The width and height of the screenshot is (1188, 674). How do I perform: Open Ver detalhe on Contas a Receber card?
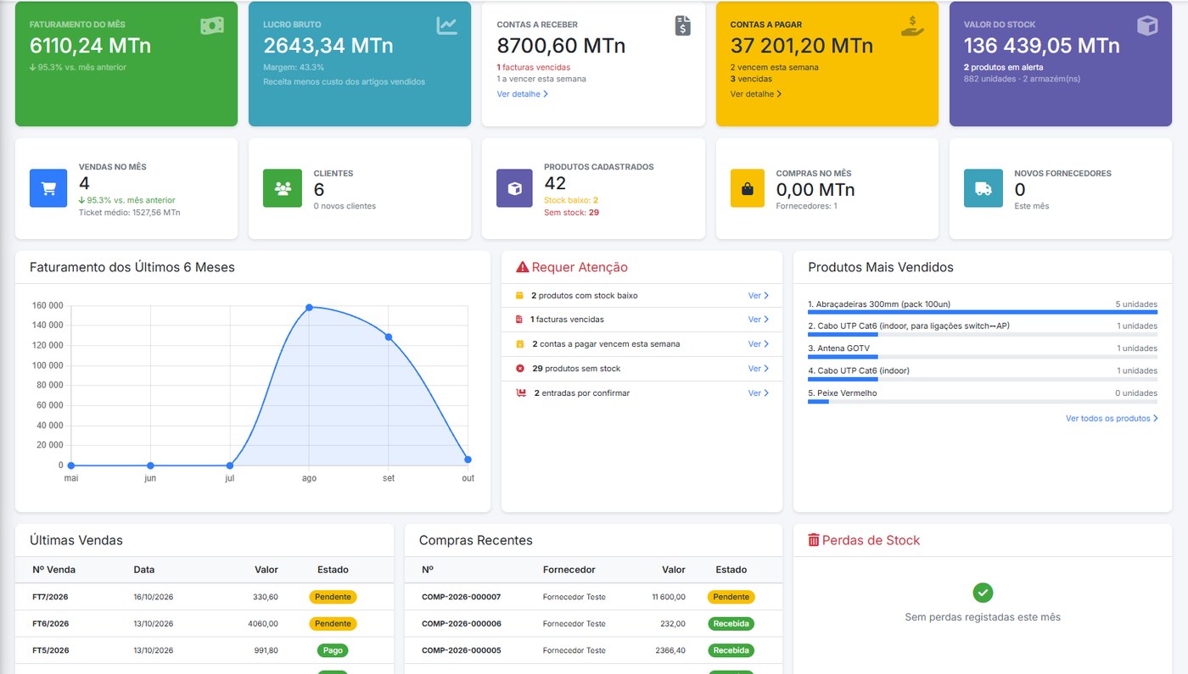[523, 94]
